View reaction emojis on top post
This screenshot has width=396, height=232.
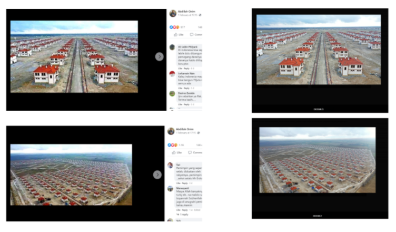click(x=174, y=27)
